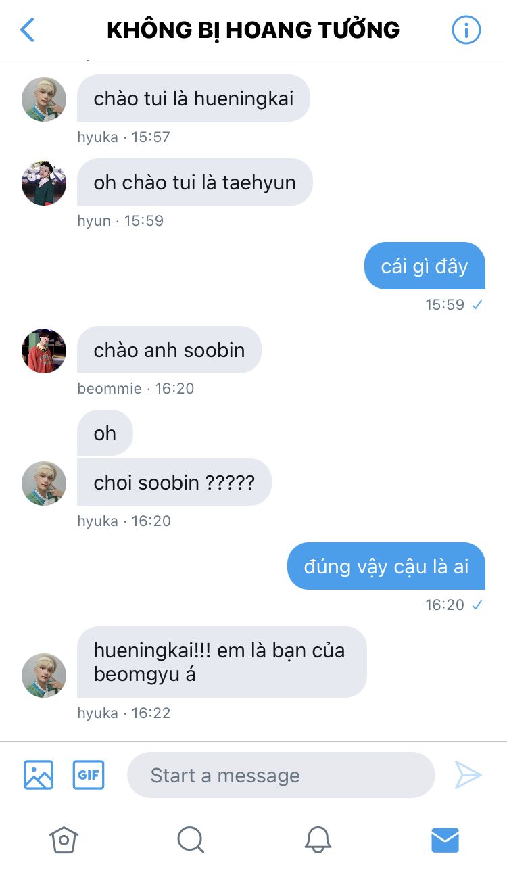Focus the Start a message field

click(x=281, y=775)
